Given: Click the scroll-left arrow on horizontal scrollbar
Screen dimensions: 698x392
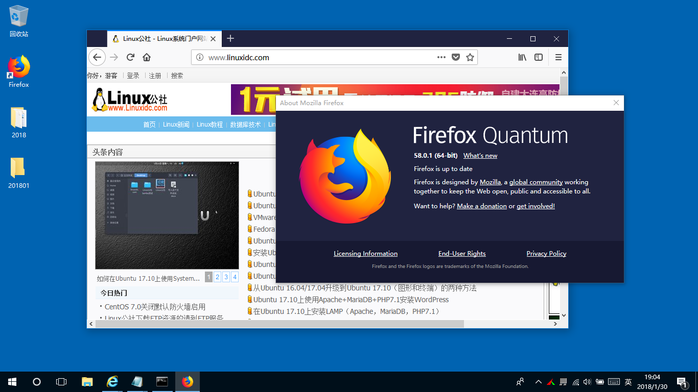Looking at the screenshot, I should click(91, 324).
